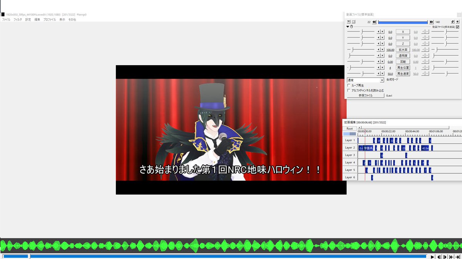Toggle Layer 4 visibility

[x=350, y=163]
